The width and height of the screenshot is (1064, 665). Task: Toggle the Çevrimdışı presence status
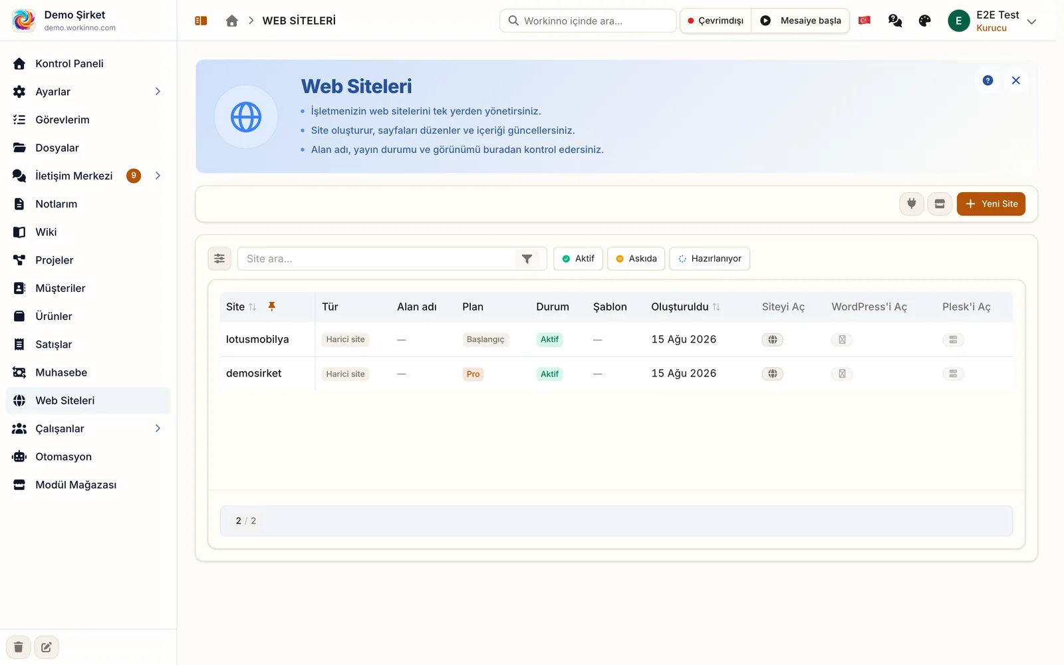tap(716, 21)
